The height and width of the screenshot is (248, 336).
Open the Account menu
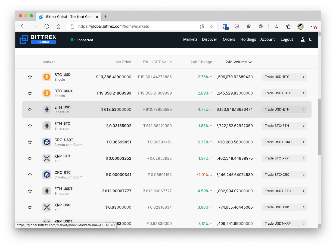267,39
